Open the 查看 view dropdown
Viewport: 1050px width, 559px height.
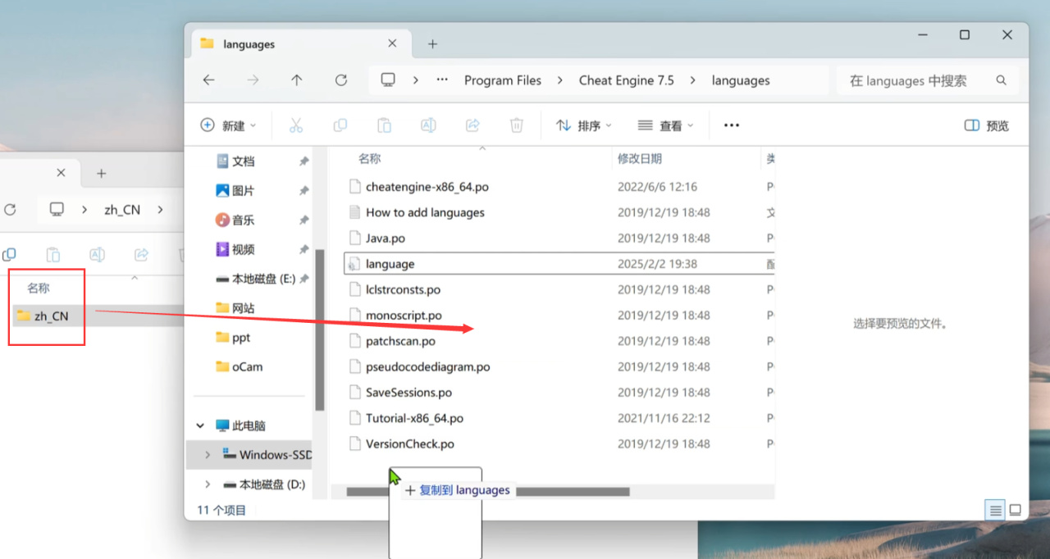665,125
